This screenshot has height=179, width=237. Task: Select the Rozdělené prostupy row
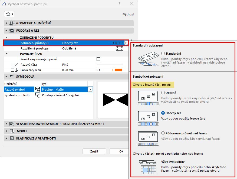click(x=66, y=48)
